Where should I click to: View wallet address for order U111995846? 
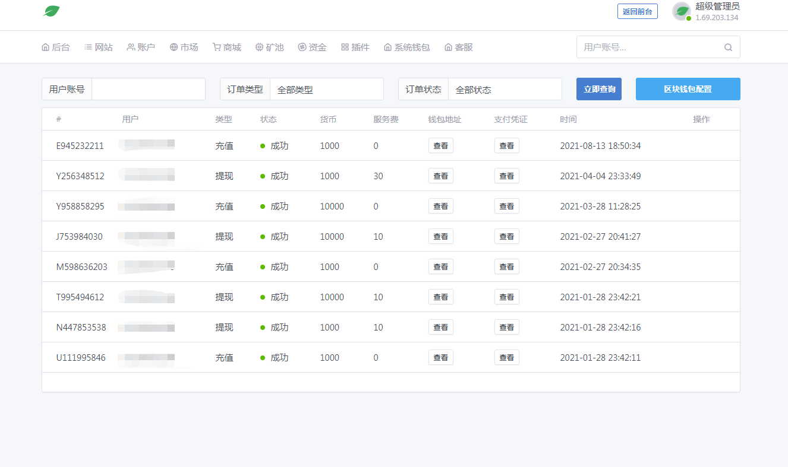coord(441,357)
